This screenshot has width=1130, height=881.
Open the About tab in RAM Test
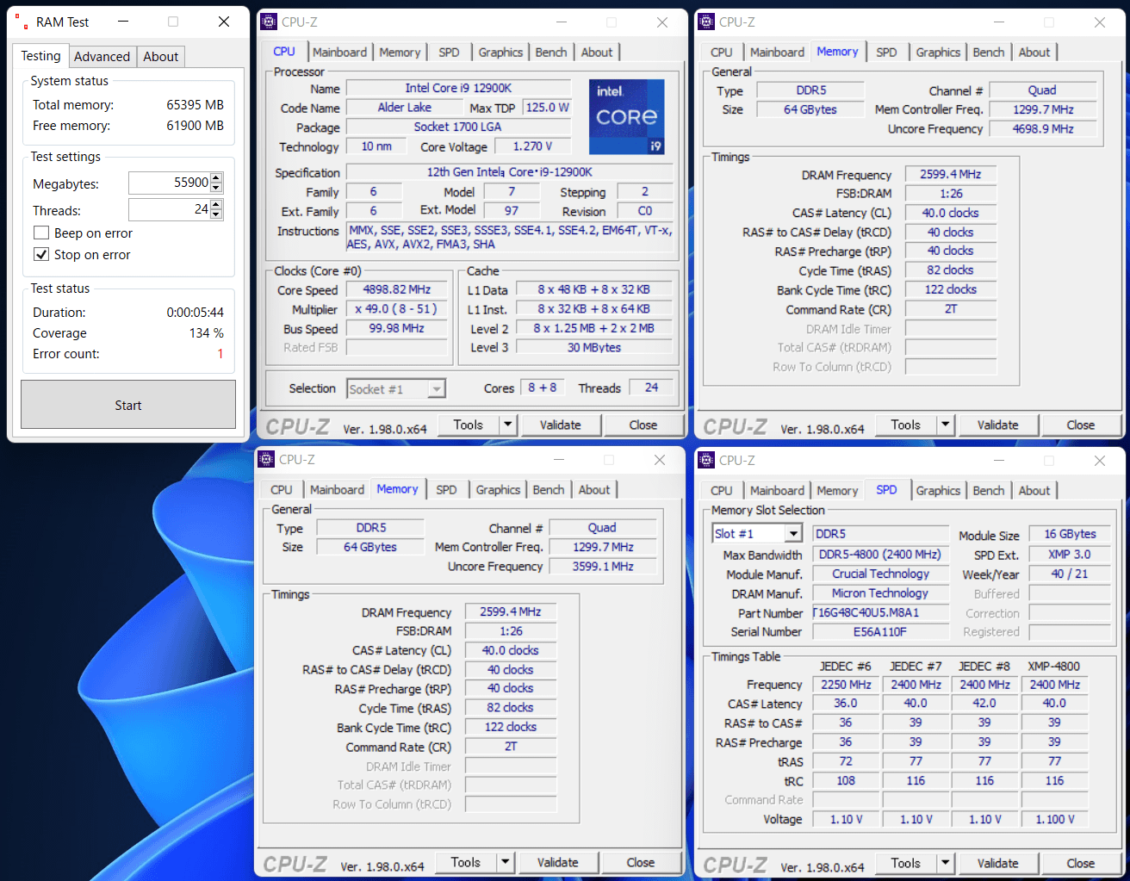161,57
